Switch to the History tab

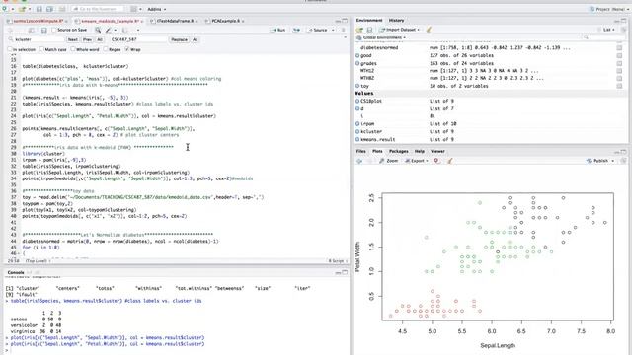396,20
